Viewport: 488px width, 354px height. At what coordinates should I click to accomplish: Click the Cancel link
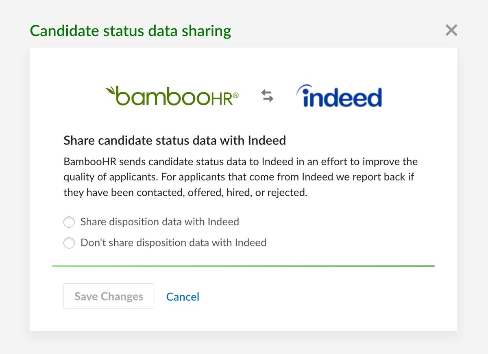coord(182,297)
